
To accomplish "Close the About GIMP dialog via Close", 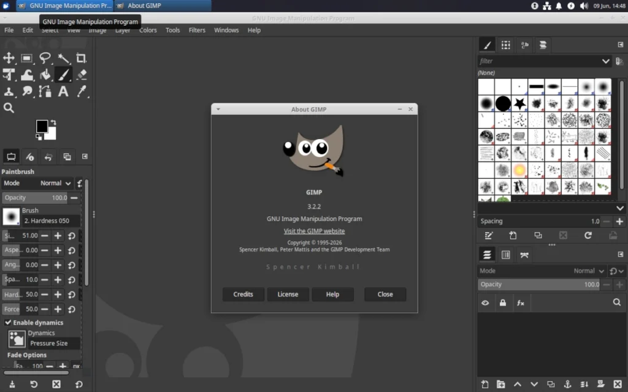I will (x=385, y=295).
